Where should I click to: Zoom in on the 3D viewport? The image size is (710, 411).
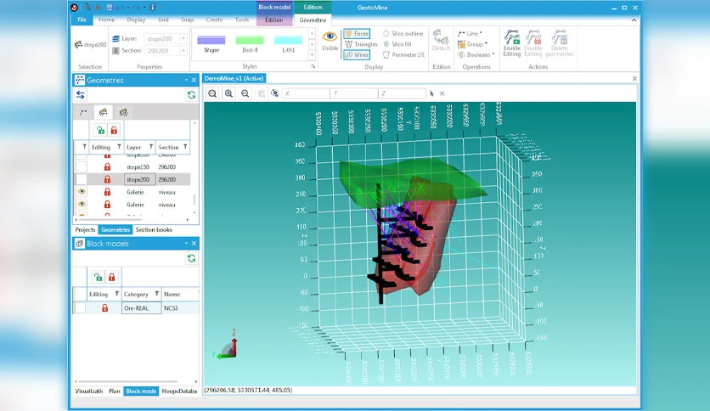click(x=228, y=93)
